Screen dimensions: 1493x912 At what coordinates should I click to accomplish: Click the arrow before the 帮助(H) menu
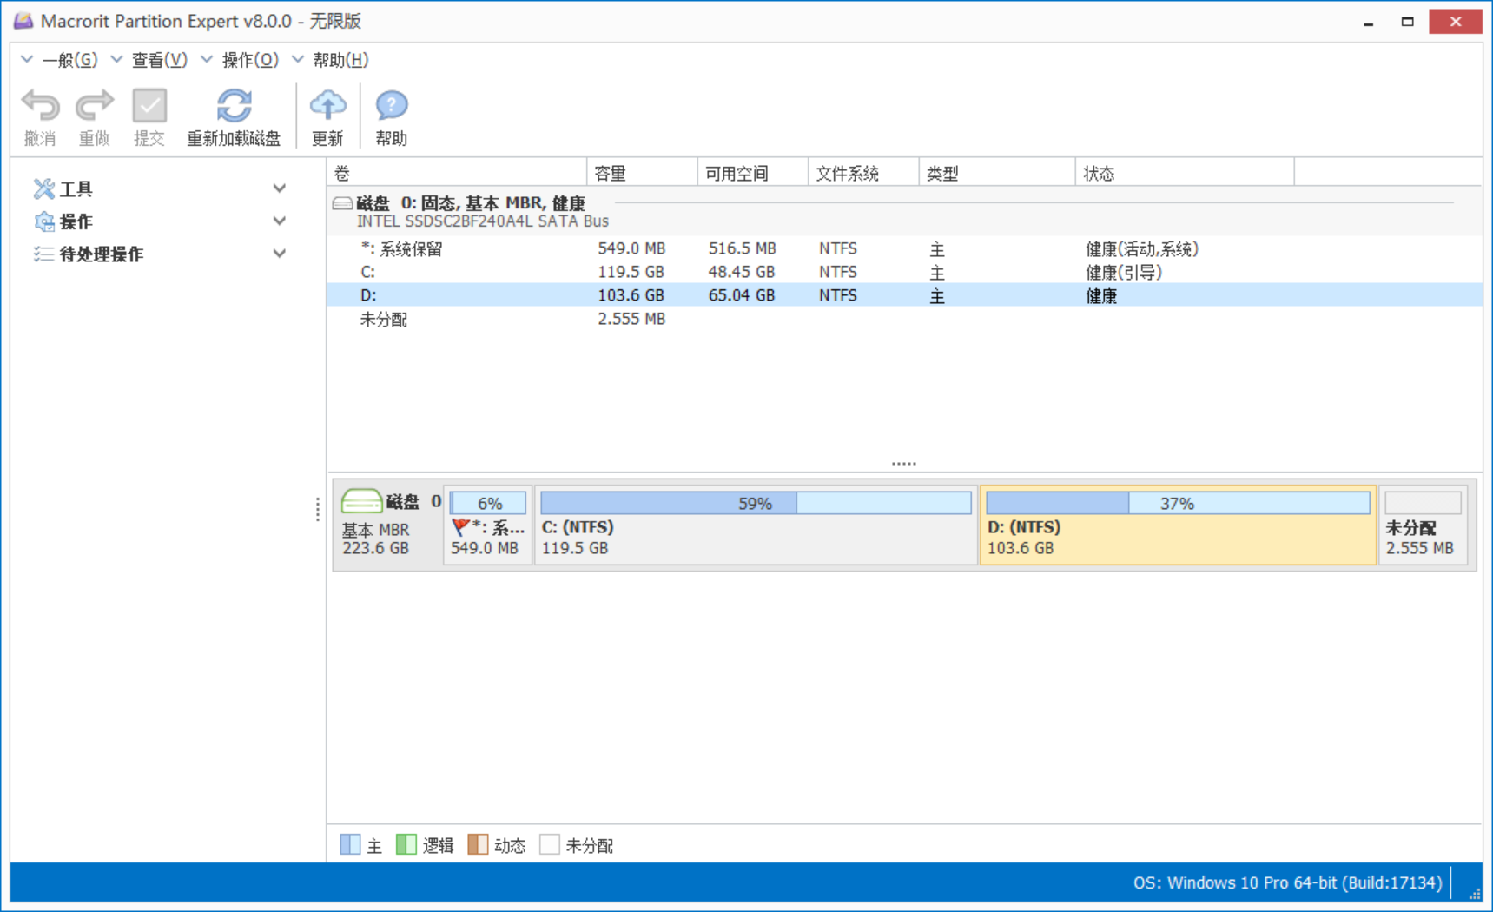coord(298,59)
